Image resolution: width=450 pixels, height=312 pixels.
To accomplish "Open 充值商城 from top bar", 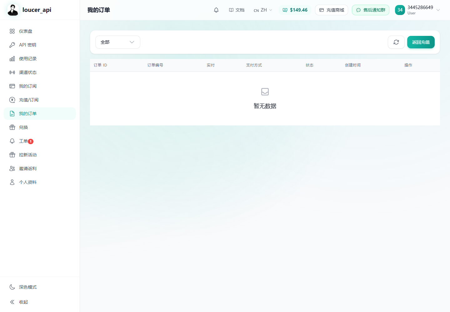I will click(332, 10).
